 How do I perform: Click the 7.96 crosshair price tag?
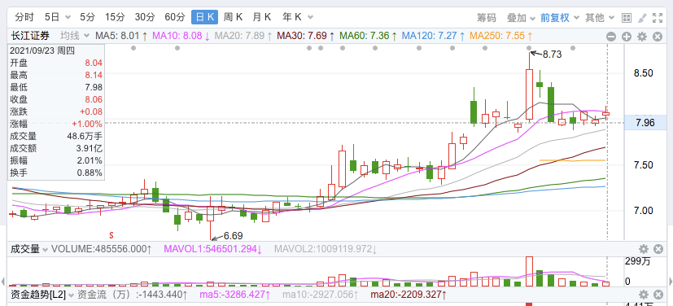click(x=645, y=123)
